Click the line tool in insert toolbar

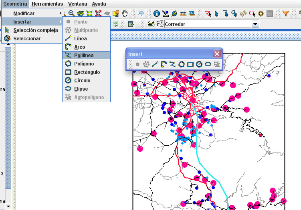tap(155, 64)
